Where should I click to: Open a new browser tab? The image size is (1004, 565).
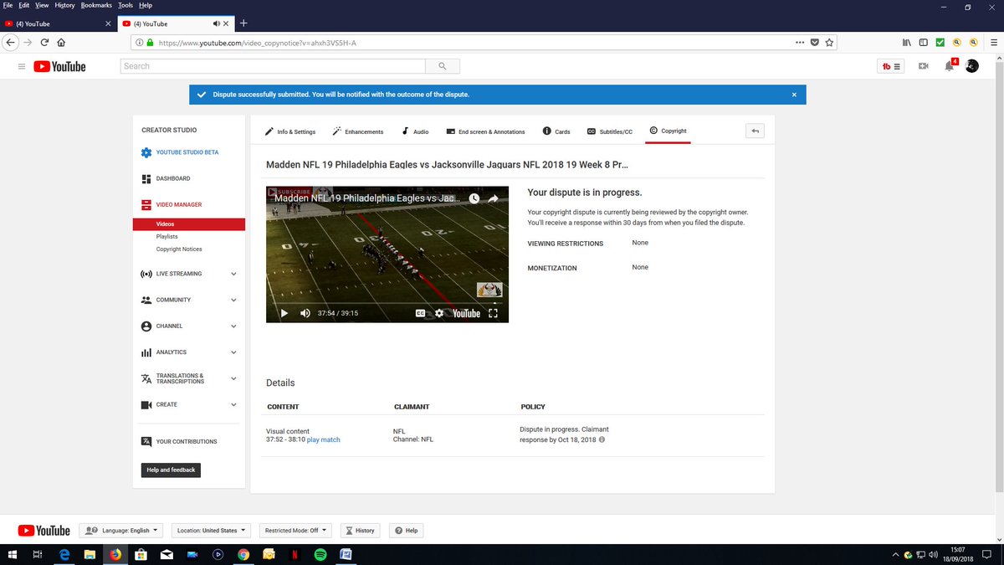click(243, 23)
